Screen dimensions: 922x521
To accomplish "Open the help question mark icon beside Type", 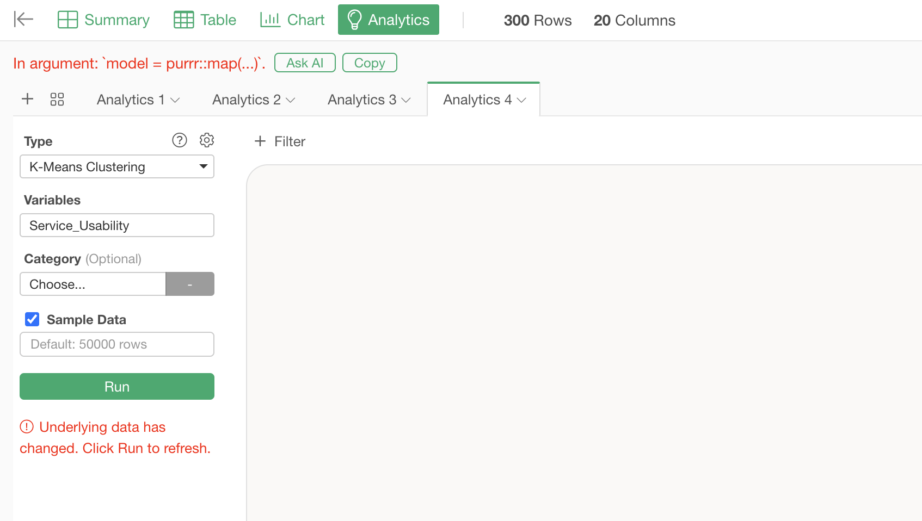I will [180, 140].
